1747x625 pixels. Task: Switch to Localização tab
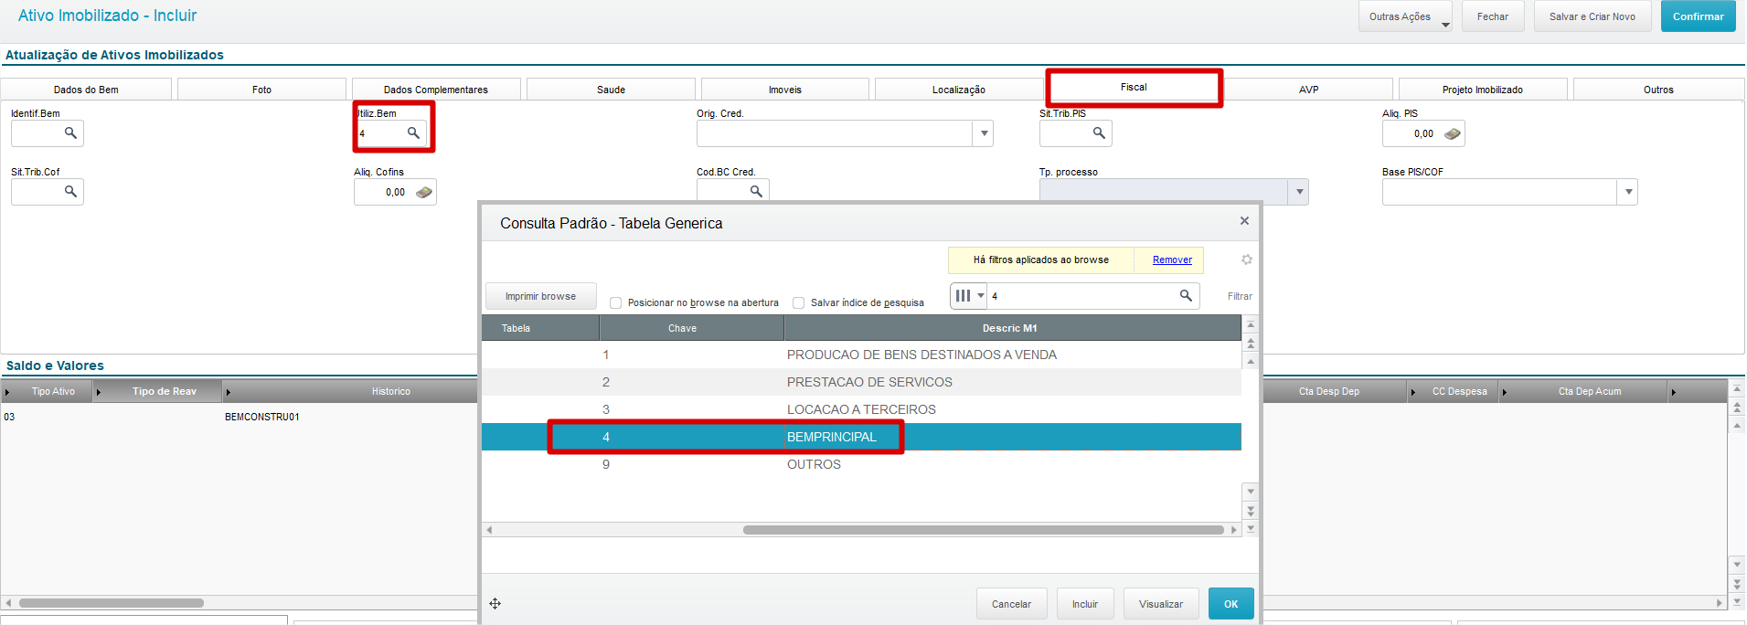pyautogui.click(x=959, y=90)
